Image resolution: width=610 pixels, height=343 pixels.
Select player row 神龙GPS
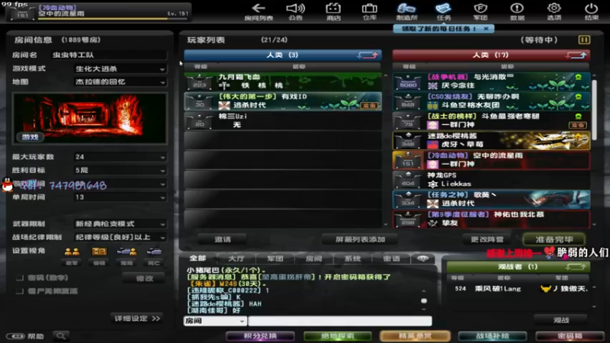click(x=491, y=180)
